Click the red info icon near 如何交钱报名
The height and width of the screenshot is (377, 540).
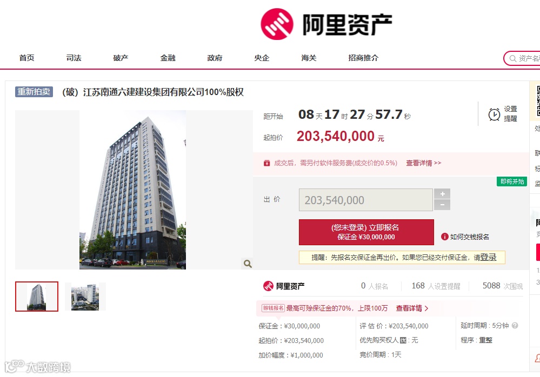[x=445, y=237]
